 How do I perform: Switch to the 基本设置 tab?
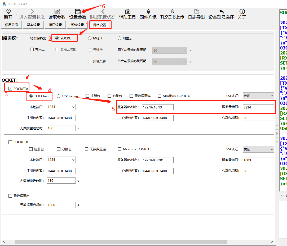coord(33,25)
